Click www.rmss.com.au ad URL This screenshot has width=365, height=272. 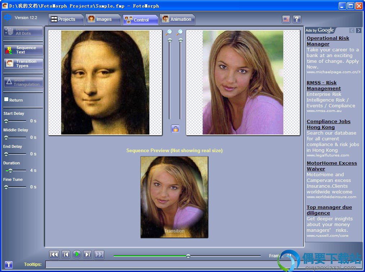pos(324,111)
